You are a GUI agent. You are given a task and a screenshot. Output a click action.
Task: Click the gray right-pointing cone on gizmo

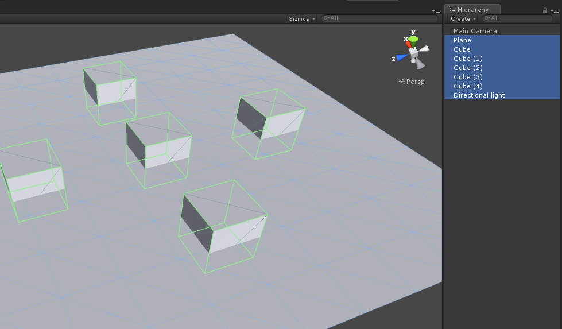click(424, 49)
